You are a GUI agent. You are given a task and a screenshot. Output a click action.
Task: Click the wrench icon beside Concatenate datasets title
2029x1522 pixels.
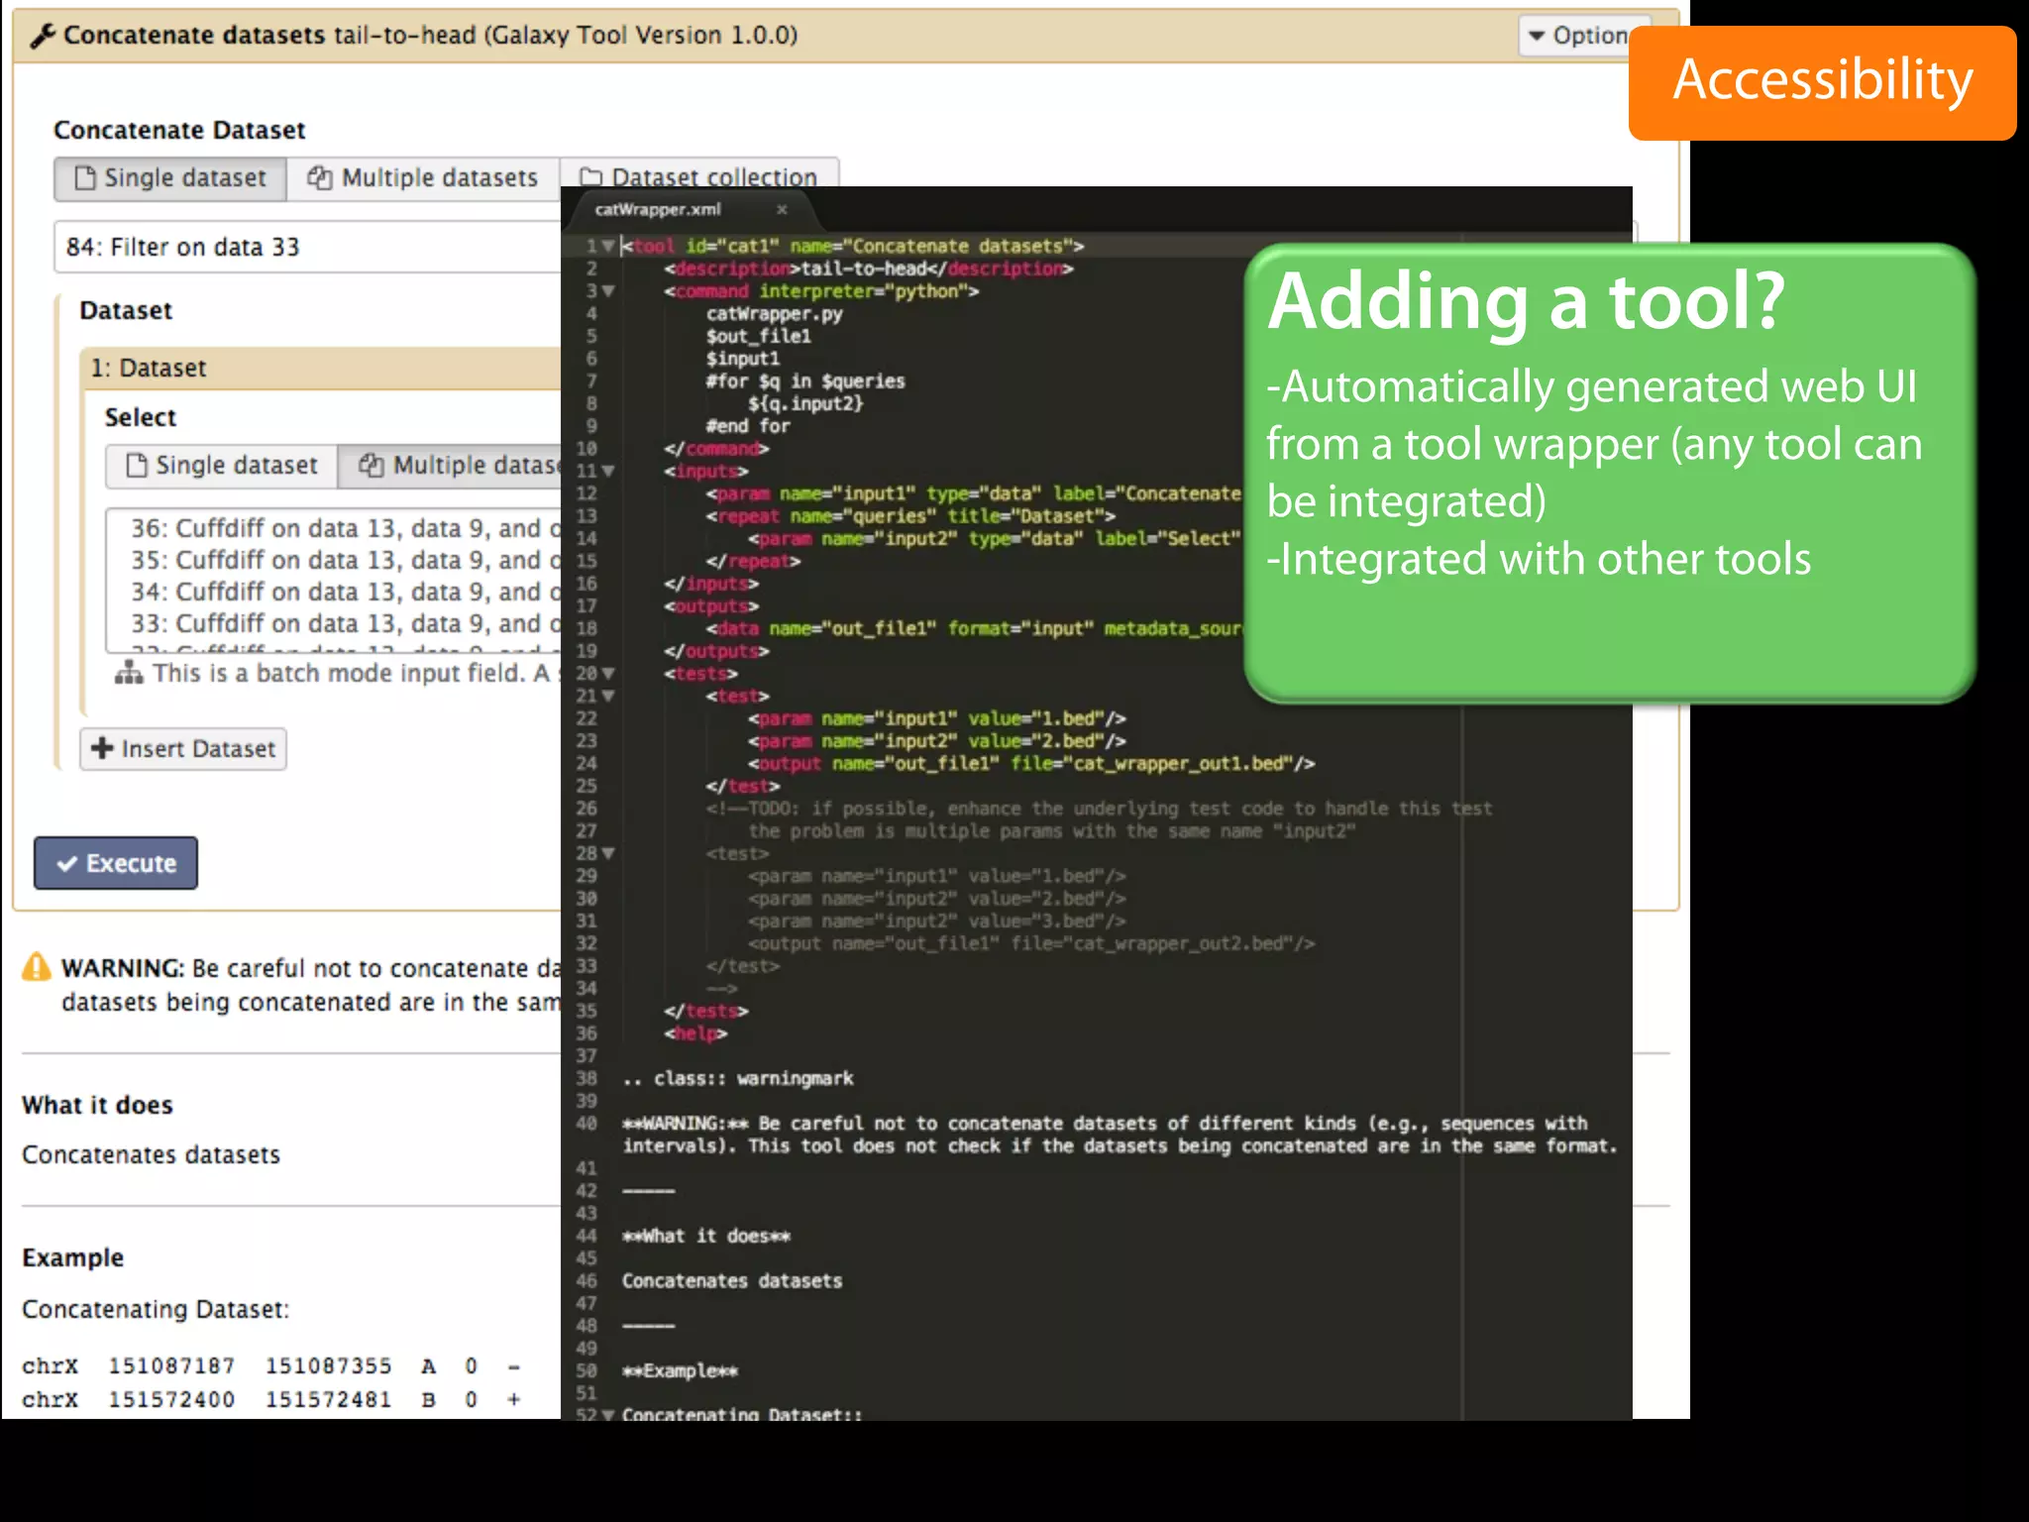(43, 36)
